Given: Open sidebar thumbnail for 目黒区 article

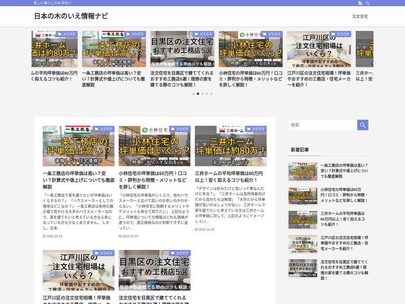Looking at the screenshot, I should point(303,268).
